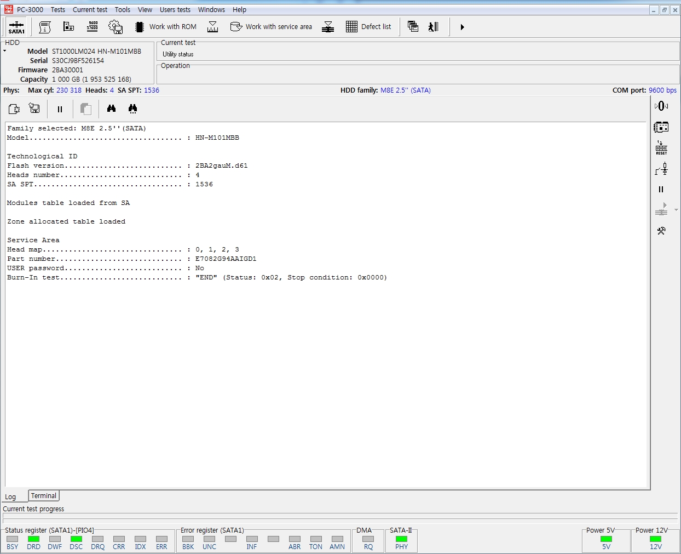
Task: Click the SATA1 port selector icon
Action: tap(16, 27)
